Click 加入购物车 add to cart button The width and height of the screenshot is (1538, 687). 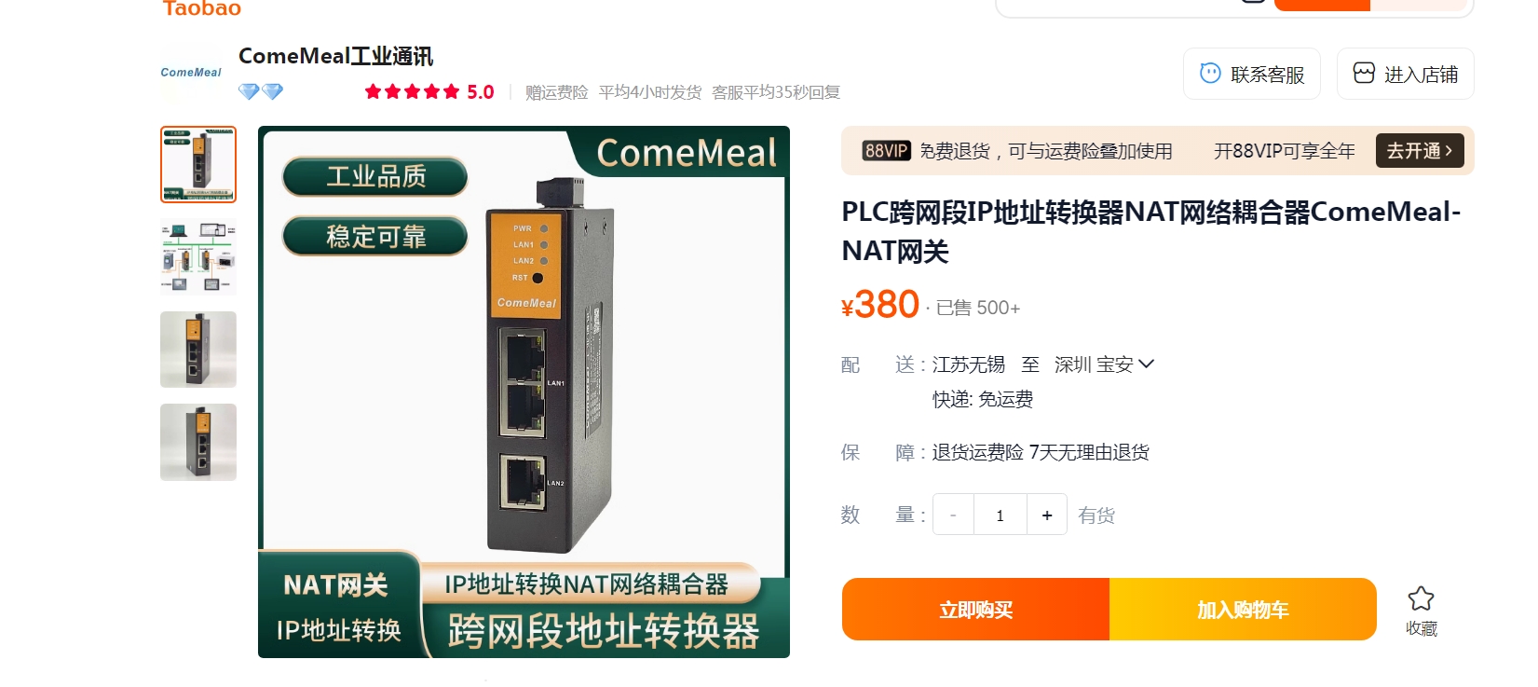click(x=1243, y=610)
